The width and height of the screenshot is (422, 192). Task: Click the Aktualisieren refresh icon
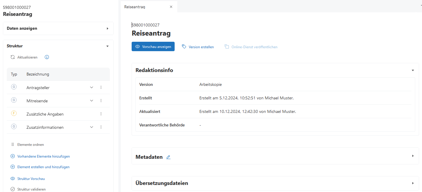click(x=13, y=57)
